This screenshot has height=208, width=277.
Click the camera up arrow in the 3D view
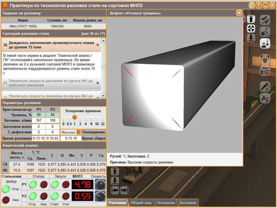pos(115,171)
